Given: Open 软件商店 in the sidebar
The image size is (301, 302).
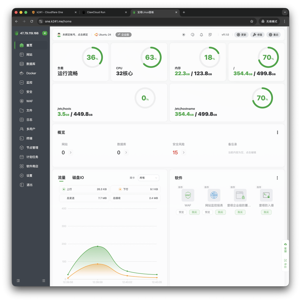Looking at the screenshot, I should (32, 166).
